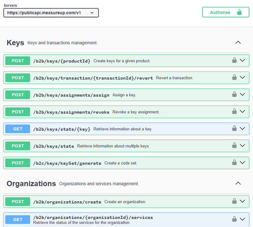The image size is (253, 227).
Task: Click 'Revoke a key assignment.' description
Action: (x=136, y=112)
